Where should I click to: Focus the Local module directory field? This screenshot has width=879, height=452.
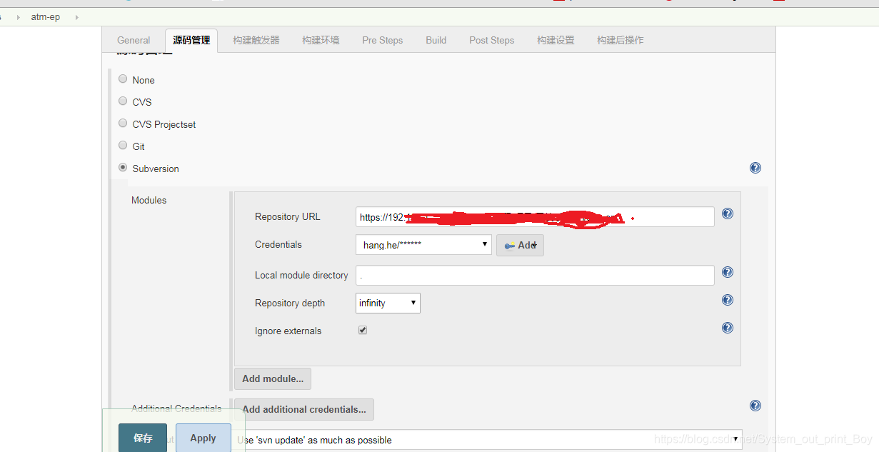[x=535, y=276]
